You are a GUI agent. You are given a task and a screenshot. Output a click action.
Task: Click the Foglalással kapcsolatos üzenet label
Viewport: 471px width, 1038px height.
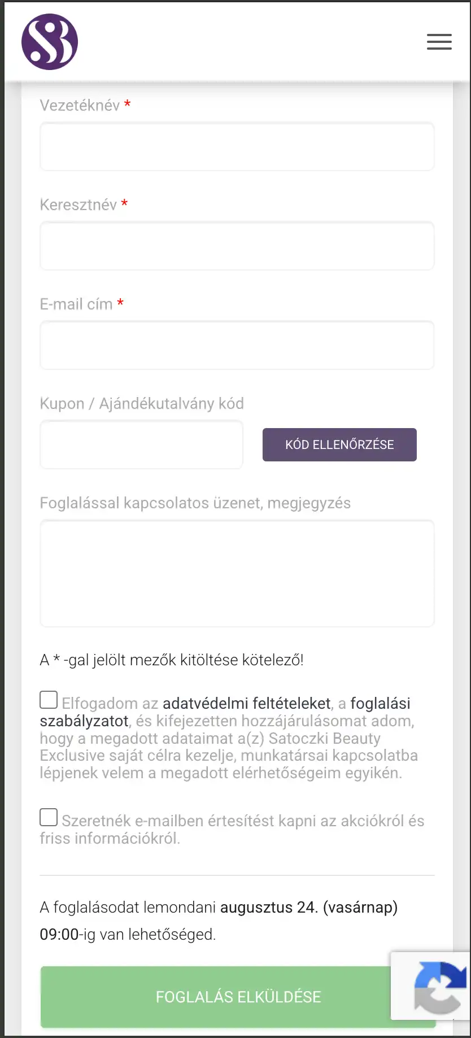[194, 503]
